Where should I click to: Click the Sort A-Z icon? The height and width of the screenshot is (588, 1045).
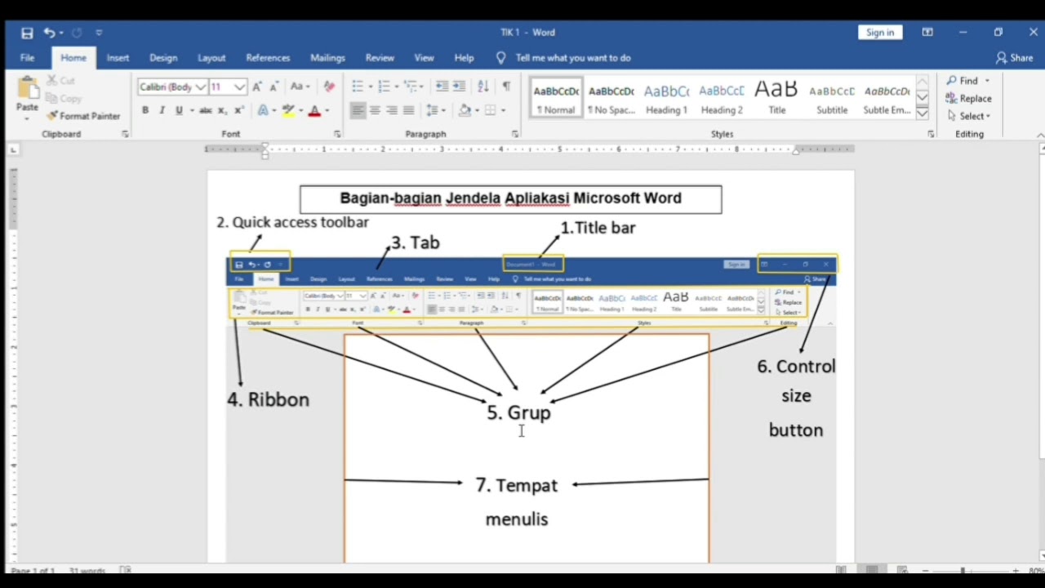tap(483, 87)
